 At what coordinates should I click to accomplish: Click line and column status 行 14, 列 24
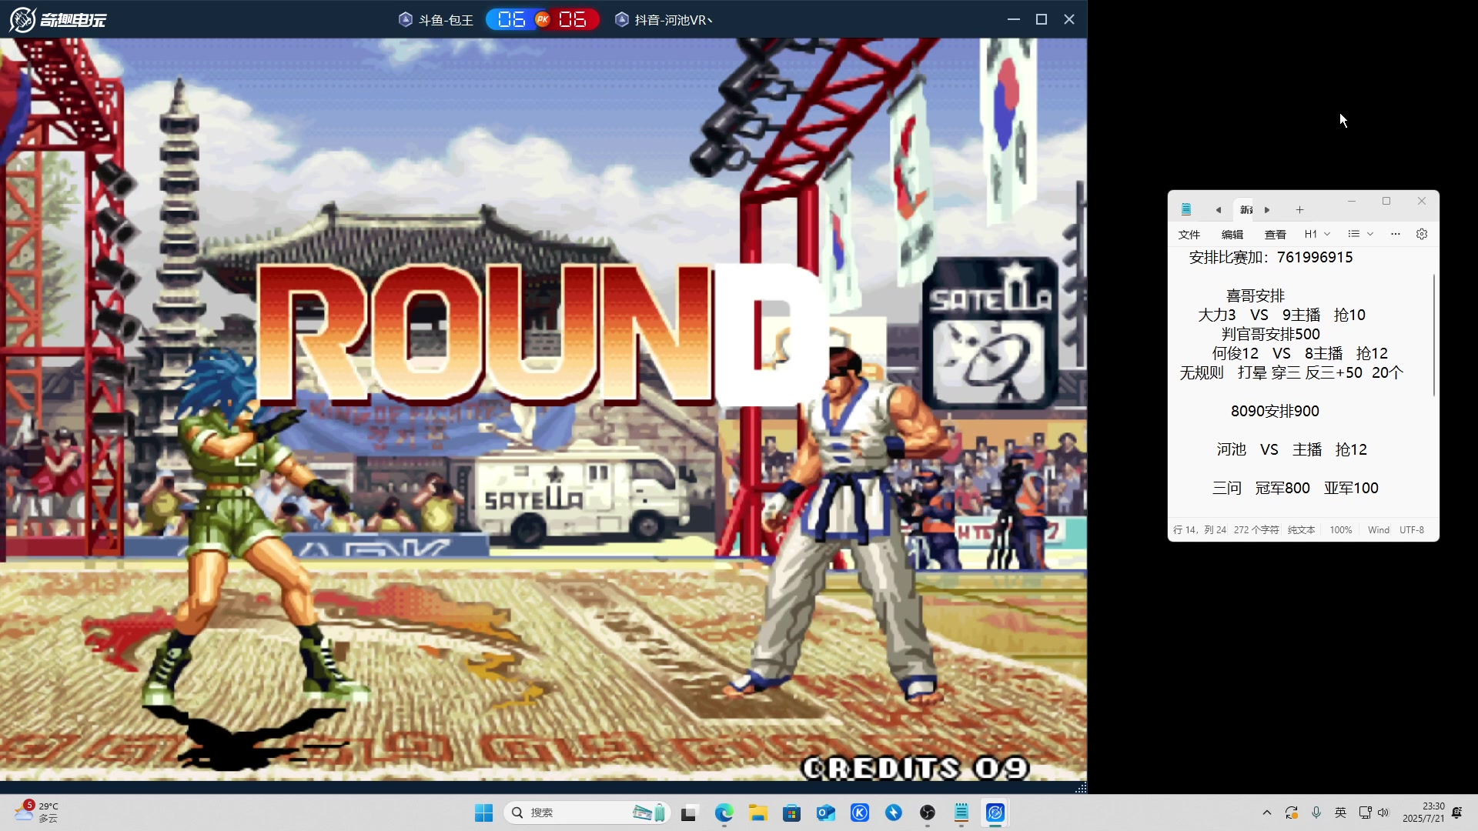(x=1199, y=530)
